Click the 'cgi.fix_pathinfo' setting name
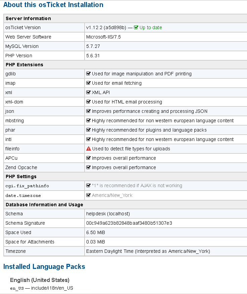Viewport: 247px width, 294px height. point(27,186)
